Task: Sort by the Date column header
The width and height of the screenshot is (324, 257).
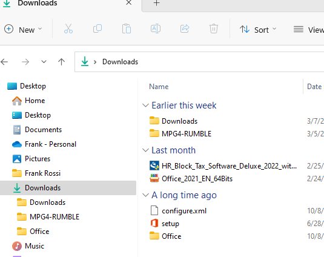Action: pos(314,87)
